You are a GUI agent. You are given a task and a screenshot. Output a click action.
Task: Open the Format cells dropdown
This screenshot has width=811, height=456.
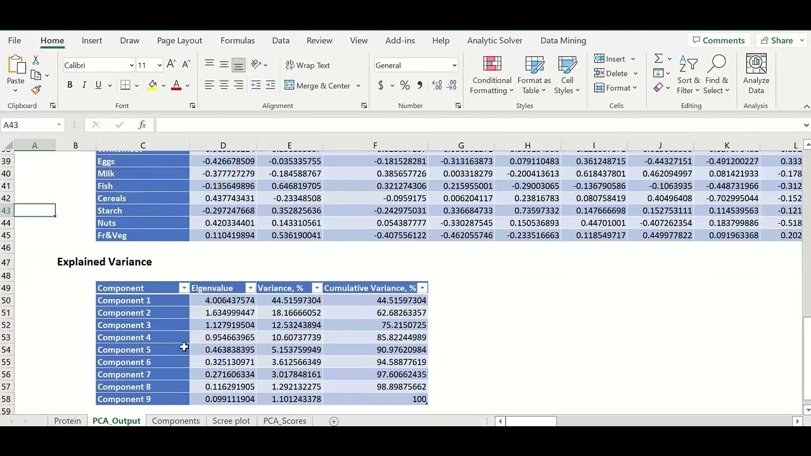tap(635, 88)
